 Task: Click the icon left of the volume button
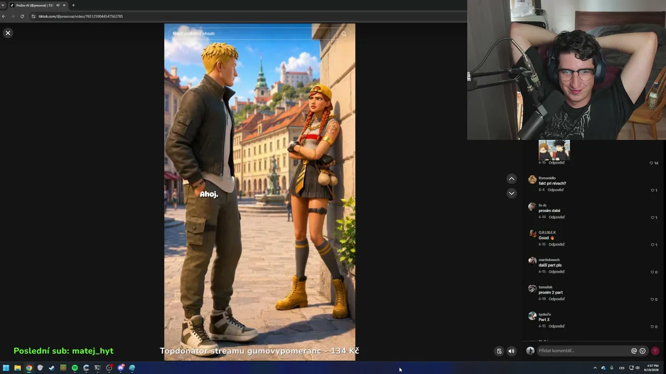click(499, 351)
